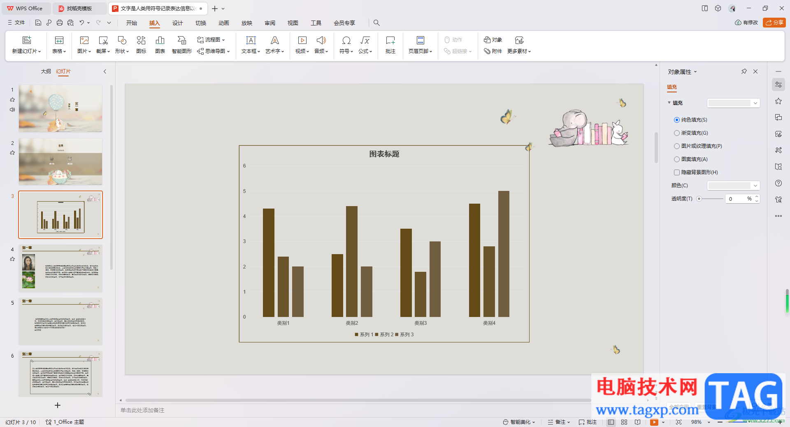Select Picture or Texture Fill (图片或纹理填充)

[676, 146]
